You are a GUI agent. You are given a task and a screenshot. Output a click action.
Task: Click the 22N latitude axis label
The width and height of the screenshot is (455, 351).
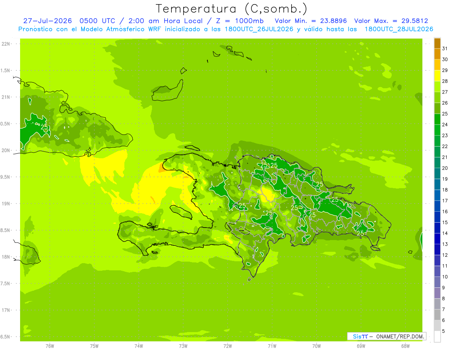[x=6, y=44]
